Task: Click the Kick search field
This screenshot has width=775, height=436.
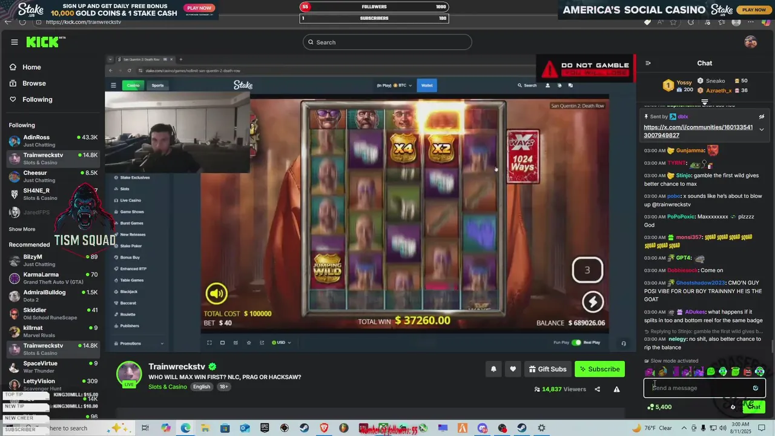Action: [387, 42]
